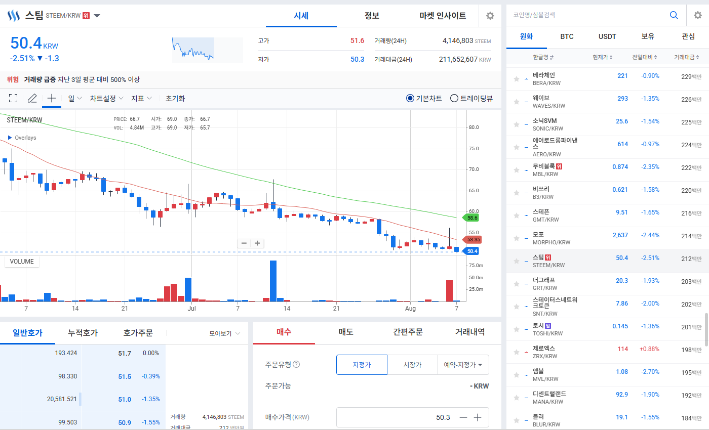Select the pencil drawing tool

coord(32,98)
